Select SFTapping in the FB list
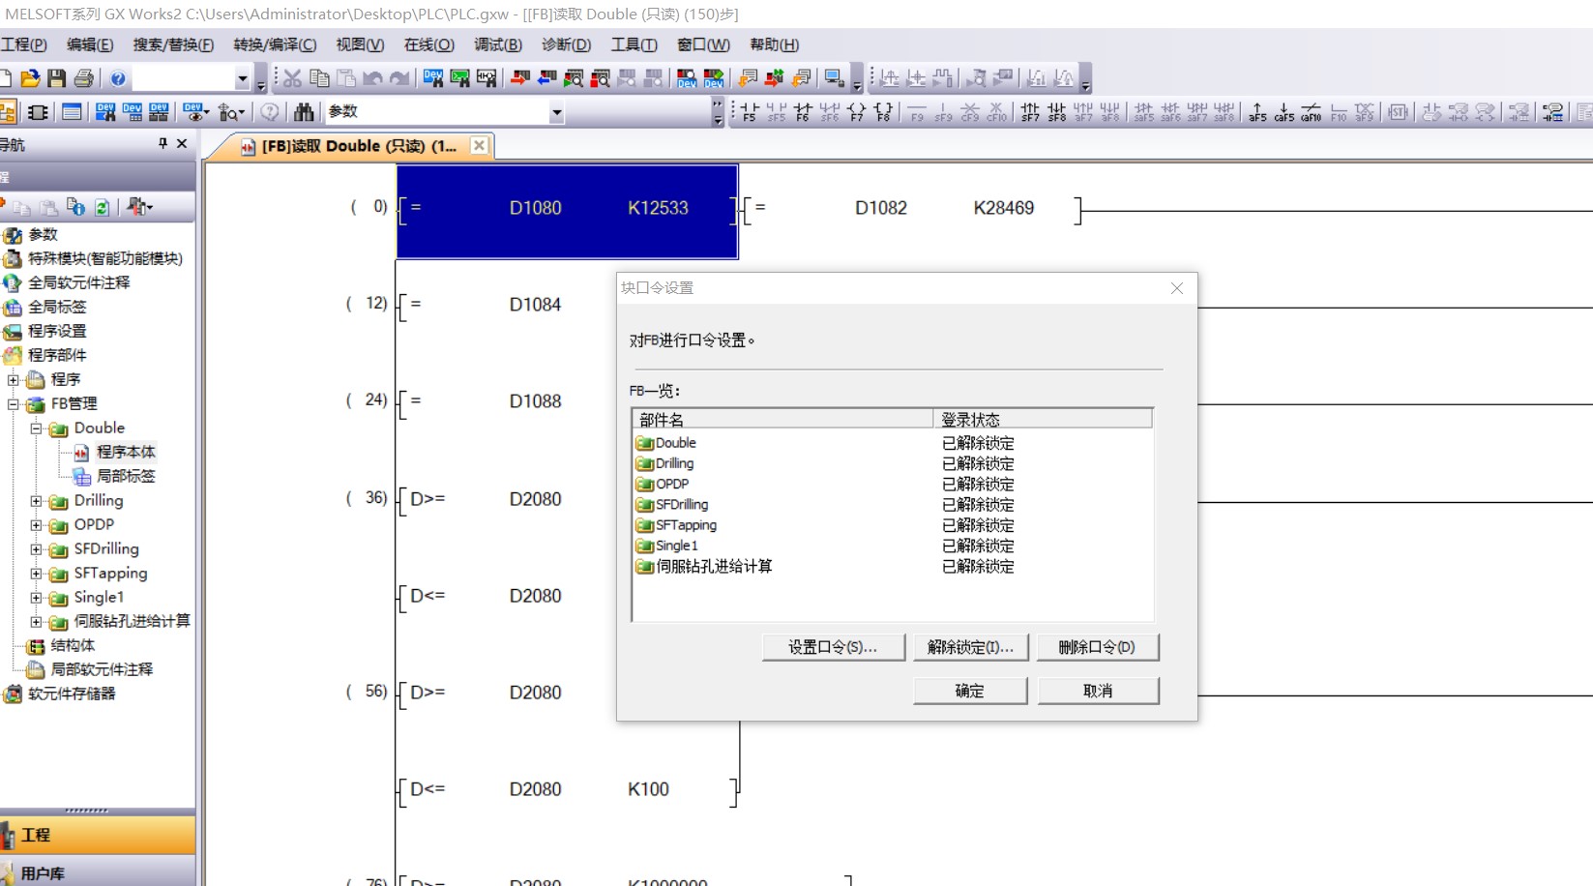Viewport: 1593px width, 886px height. [x=686, y=525]
